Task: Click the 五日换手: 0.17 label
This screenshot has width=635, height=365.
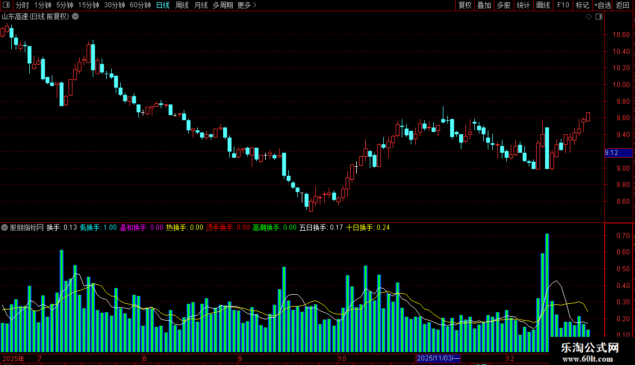Action: point(321,227)
